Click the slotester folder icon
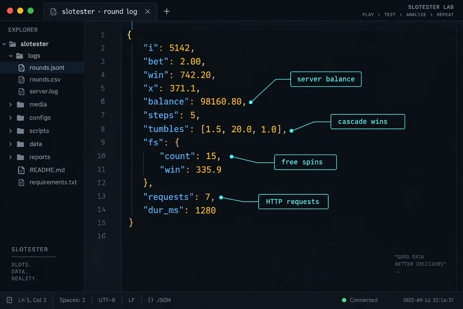 [x=13, y=44]
